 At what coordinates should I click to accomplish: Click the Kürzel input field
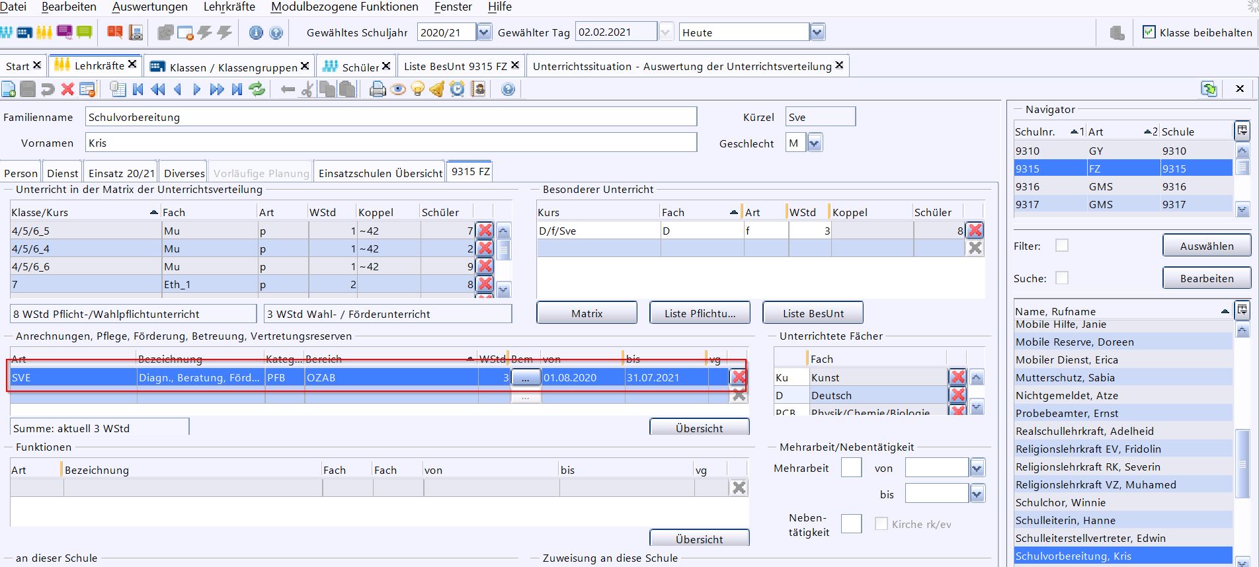click(821, 117)
